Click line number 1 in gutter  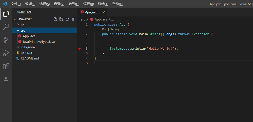coord(87,25)
